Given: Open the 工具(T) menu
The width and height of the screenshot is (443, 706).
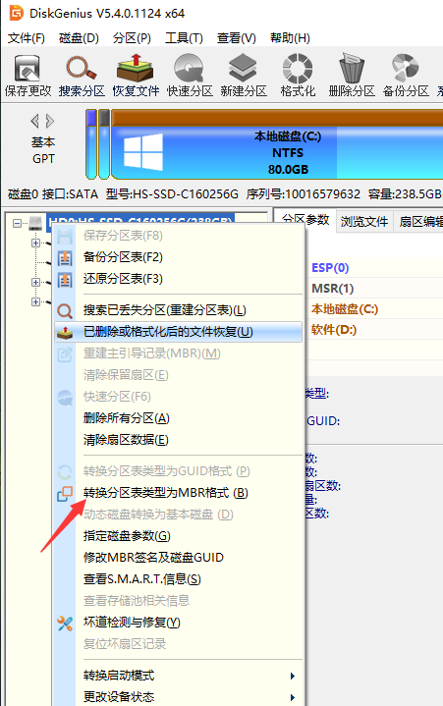Looking at the screenshot, I should tap(184, 38).
